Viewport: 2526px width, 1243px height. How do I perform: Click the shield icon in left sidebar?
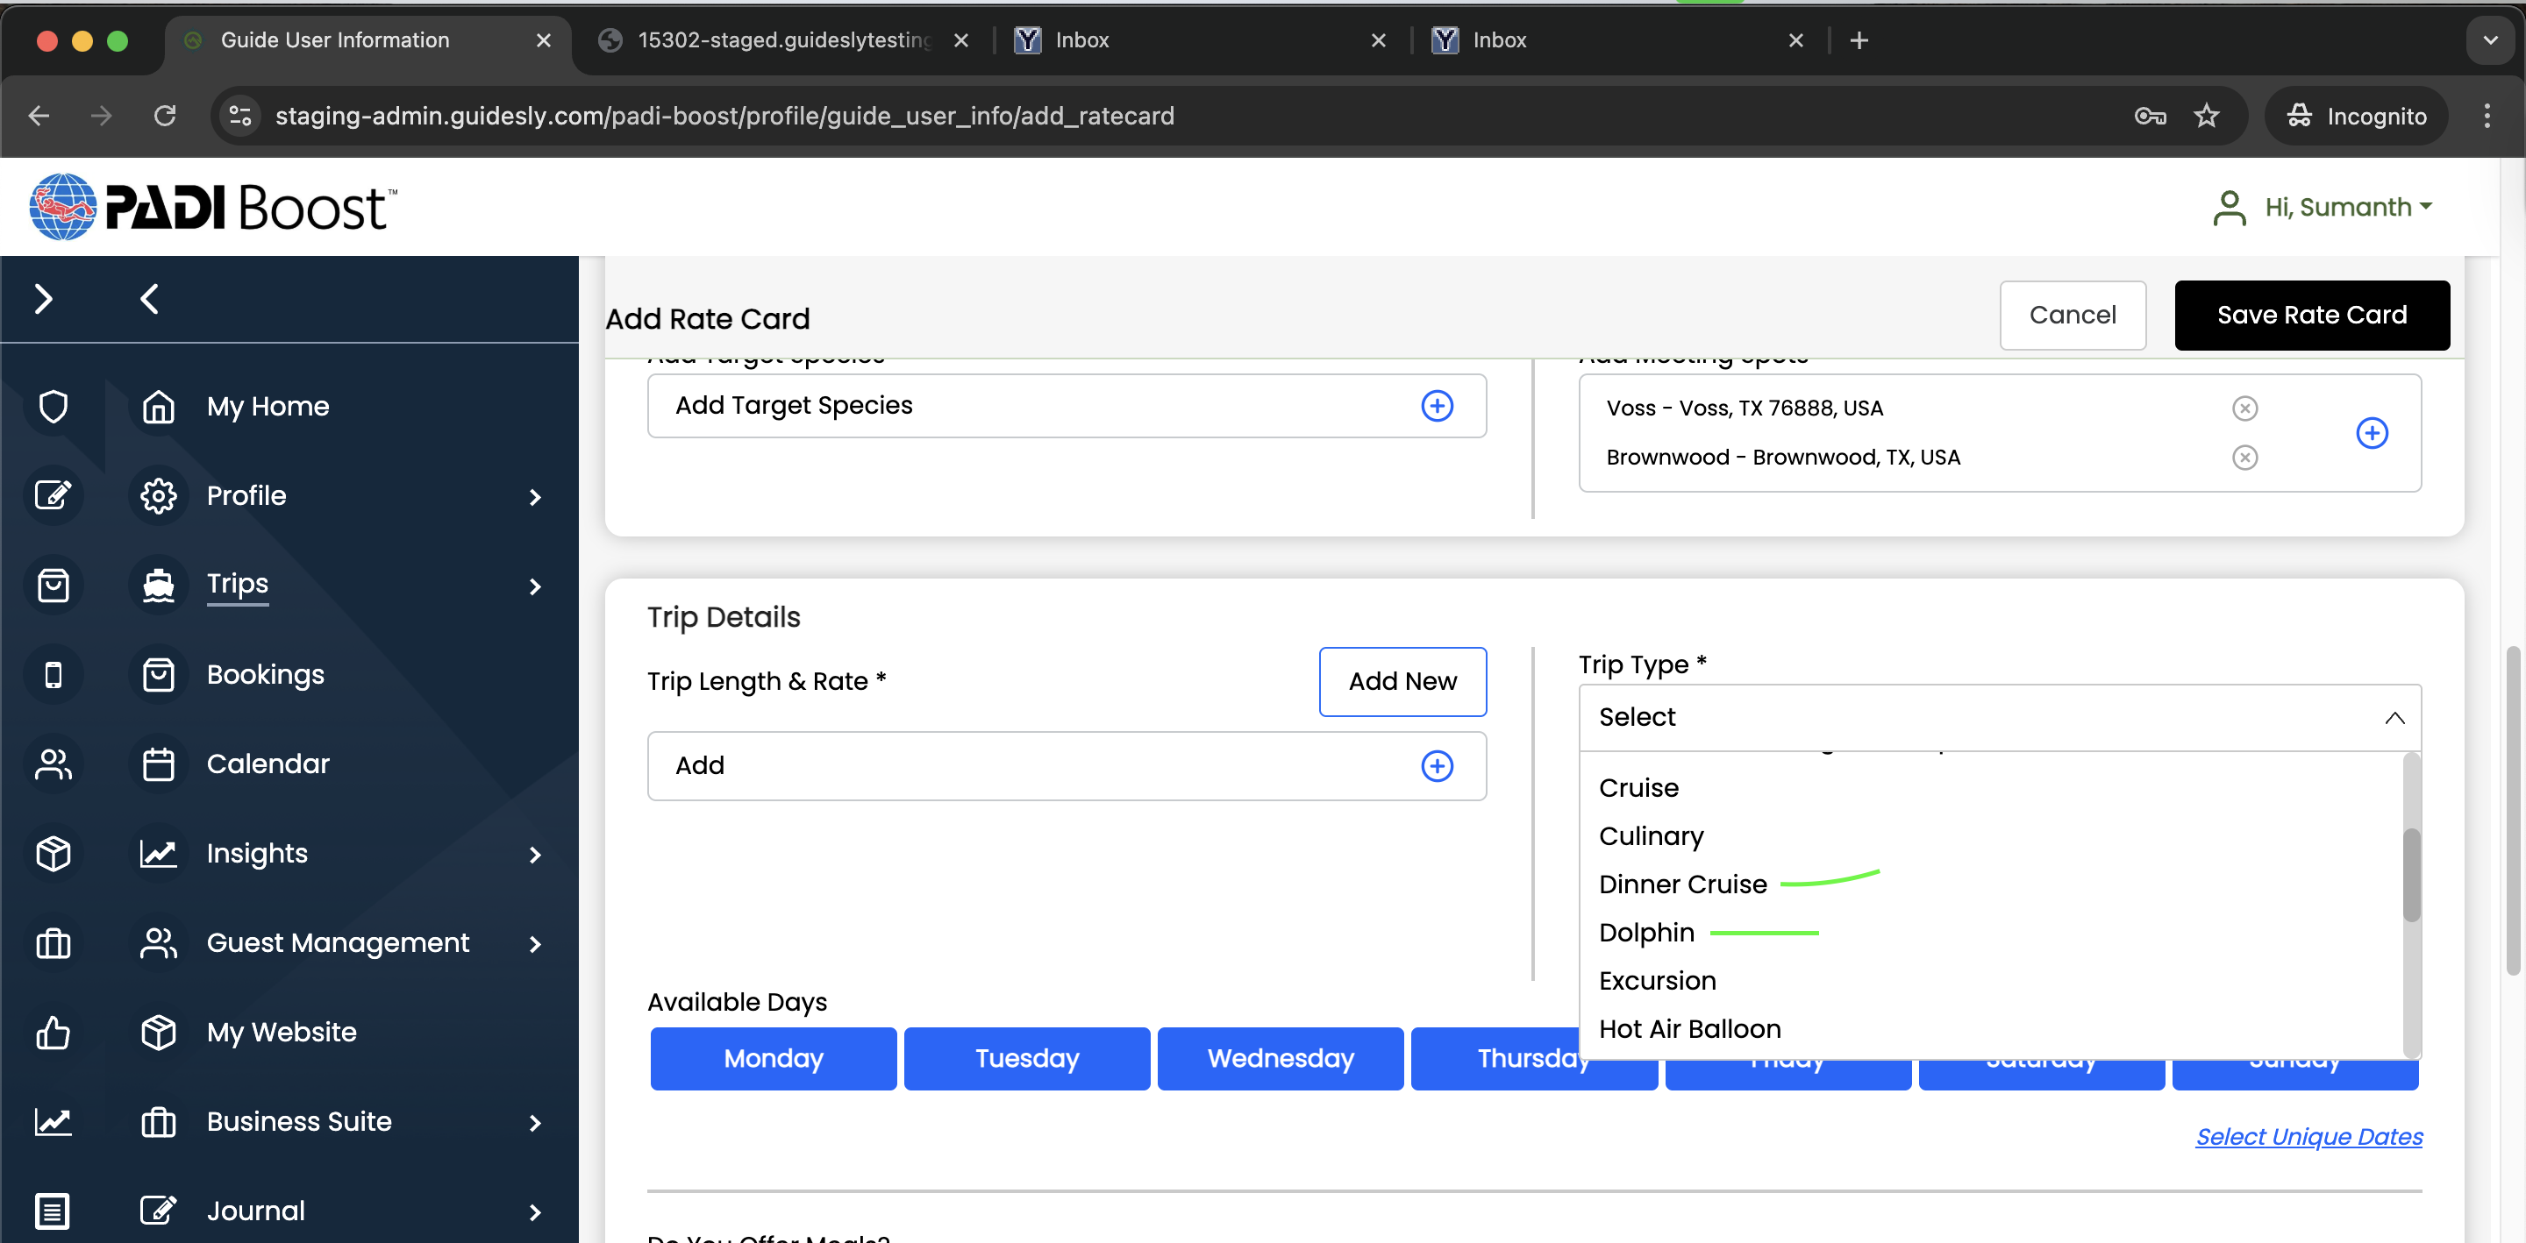[53, 406]
